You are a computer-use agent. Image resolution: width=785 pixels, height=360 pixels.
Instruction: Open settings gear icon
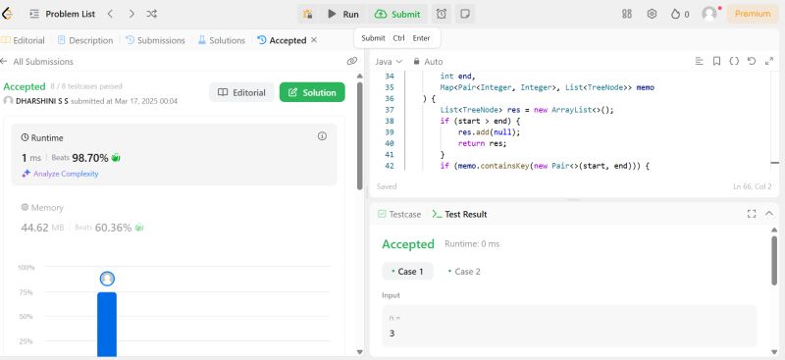(652, 14)
